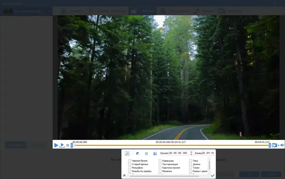Enable the Туман effect checkbox
The image size is (285, 179).
(x=191, y=168)
